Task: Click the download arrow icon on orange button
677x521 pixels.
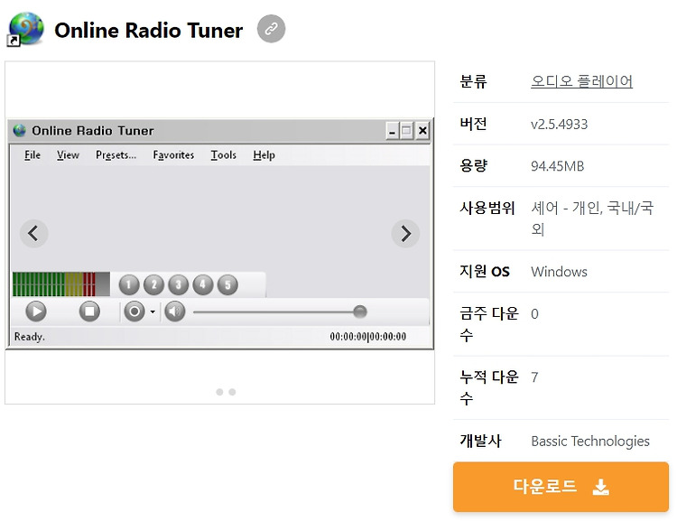Action: pos(600,487)
